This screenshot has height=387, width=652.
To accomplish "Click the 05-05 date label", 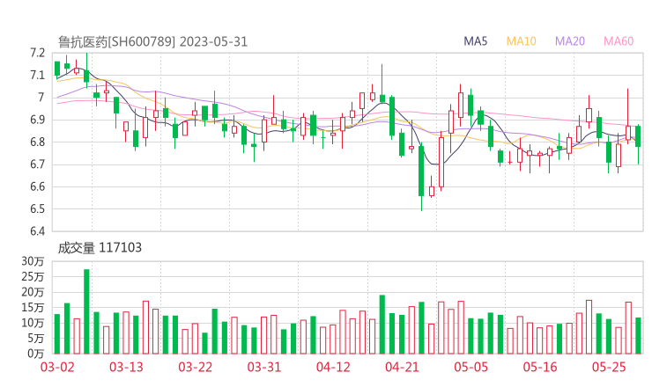I will click(471, 367).
